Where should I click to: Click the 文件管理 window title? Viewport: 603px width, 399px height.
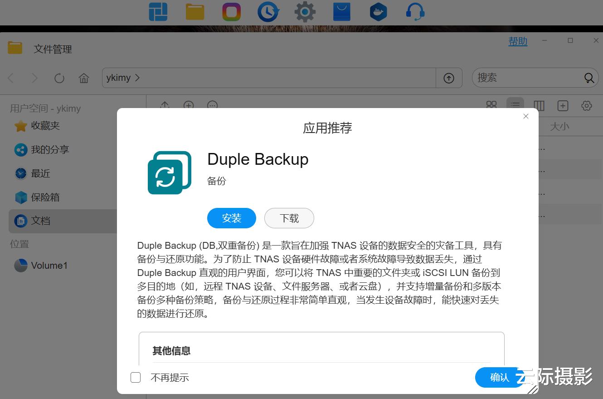(x=53, y=49)
